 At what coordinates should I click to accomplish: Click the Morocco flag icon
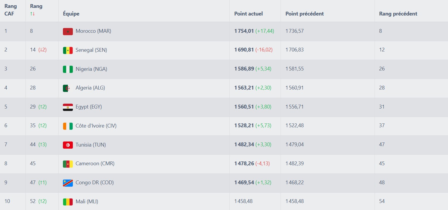click(68, 31)
